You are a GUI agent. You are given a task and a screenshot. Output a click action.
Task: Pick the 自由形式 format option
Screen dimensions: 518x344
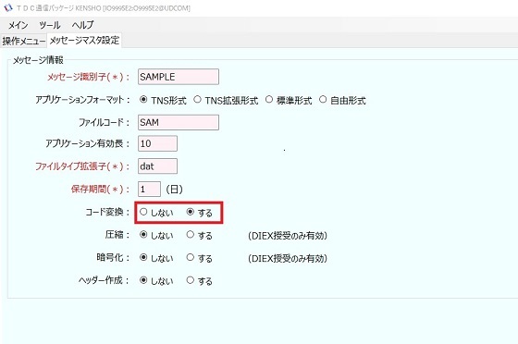(x=323, y=99)
